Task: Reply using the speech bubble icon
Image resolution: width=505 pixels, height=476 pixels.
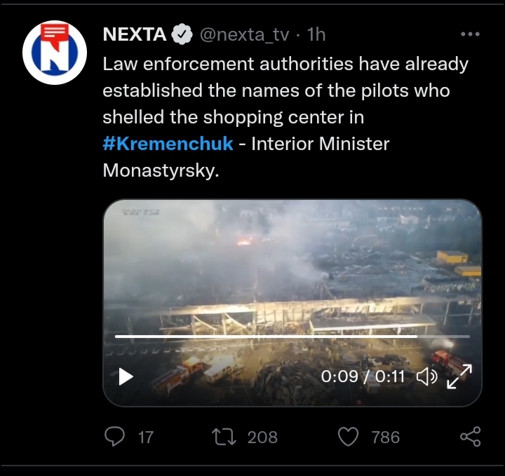Action: coord(114,437)
